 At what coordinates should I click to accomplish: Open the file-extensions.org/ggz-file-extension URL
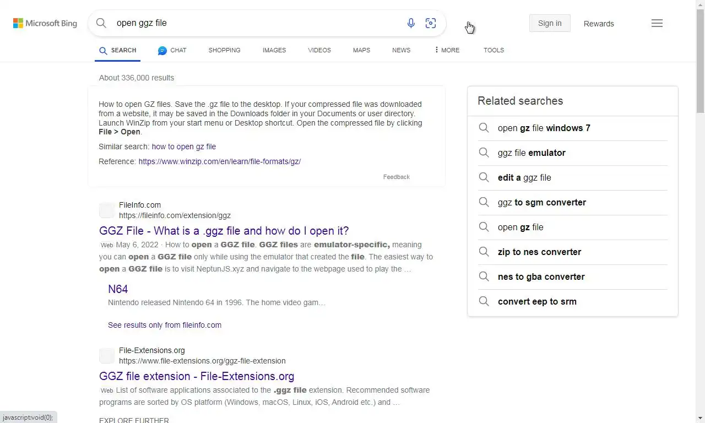[202, 361]
